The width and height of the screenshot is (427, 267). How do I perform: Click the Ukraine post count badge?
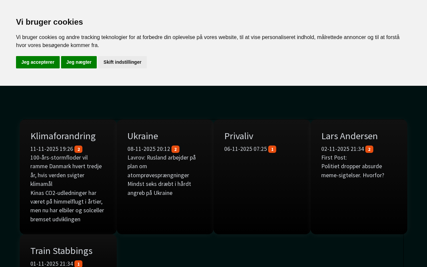pyautogui.click(x=175, y=149)
